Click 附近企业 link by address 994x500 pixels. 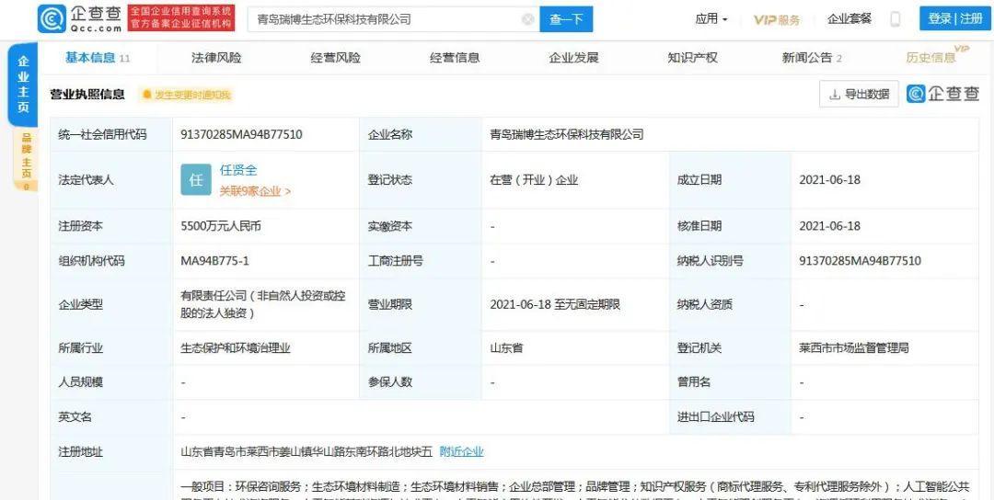(x=461, y=452)
